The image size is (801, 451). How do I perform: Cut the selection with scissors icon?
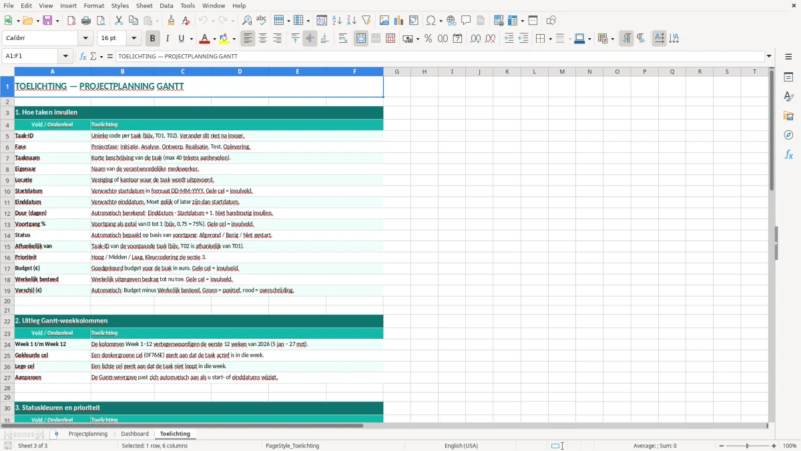coord(119,21)
